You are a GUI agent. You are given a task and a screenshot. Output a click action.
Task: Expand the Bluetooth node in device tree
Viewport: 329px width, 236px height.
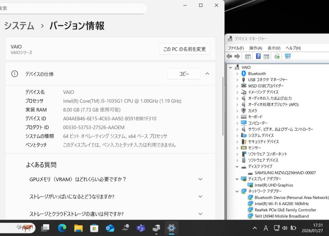click(237, 74)
